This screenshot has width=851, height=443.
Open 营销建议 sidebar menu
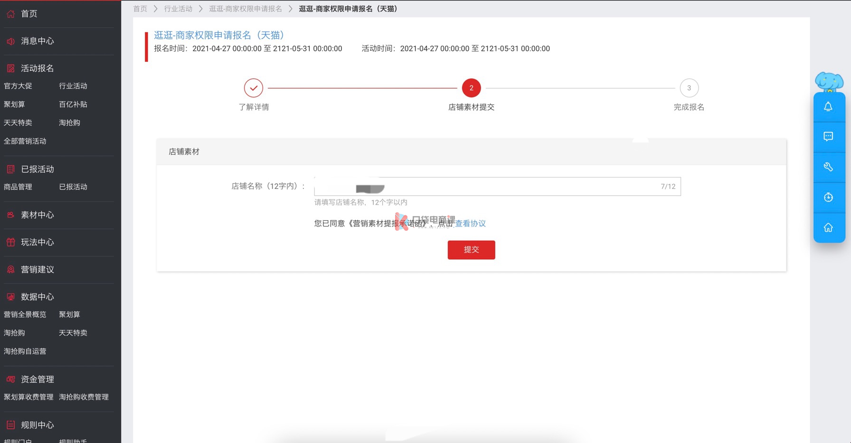(x=38, y=270)
